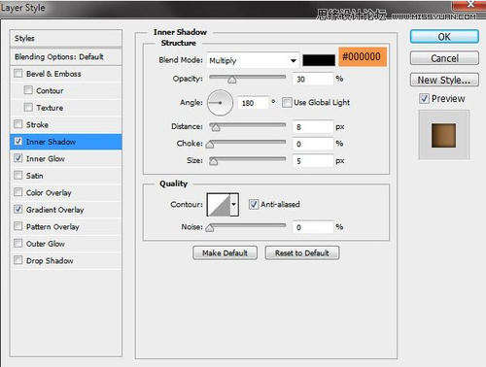The height and width of the screenshot is (367, 486).
Task: Click the New Style... button
Action: (444, 80)
